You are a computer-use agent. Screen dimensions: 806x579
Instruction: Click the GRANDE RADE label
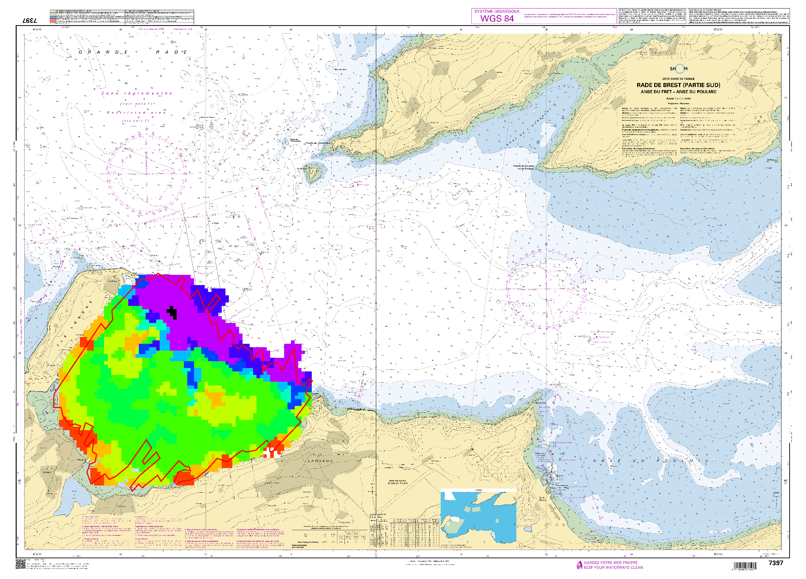133,52
